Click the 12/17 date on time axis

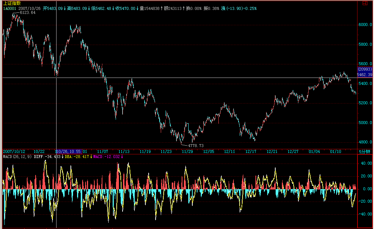[251, 151]
